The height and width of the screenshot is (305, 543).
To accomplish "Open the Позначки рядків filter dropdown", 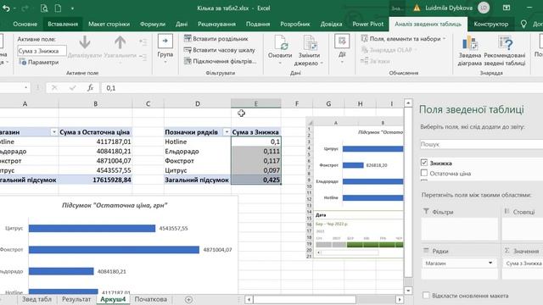I will coord(227,132).
